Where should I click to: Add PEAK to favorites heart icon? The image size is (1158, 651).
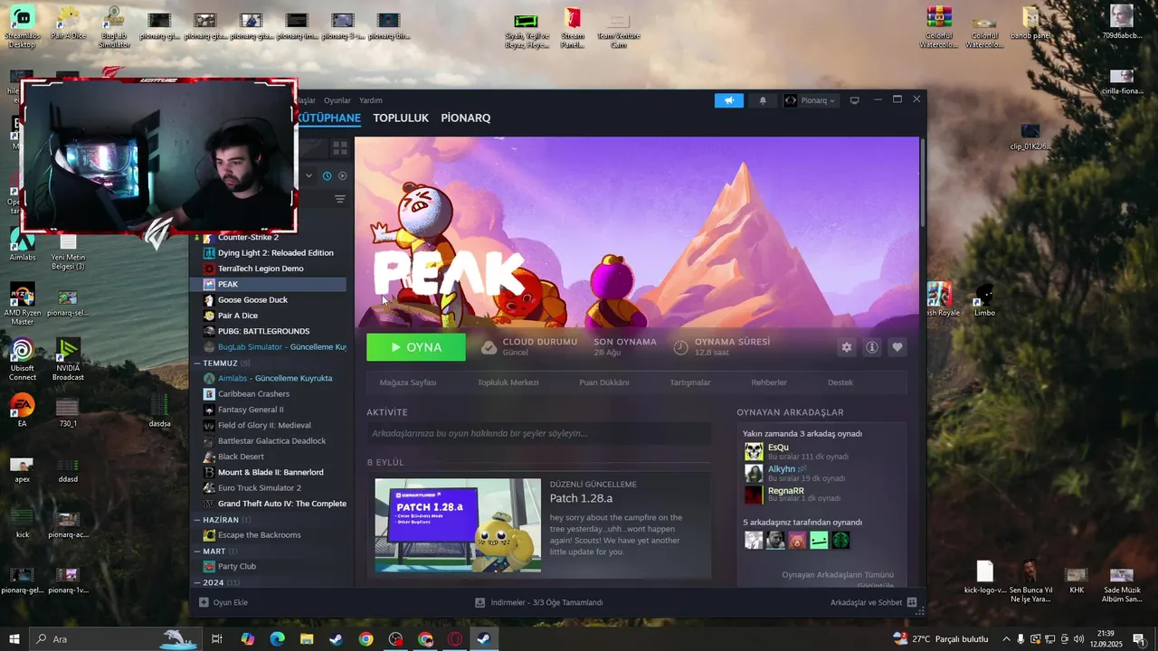[x=897, y=347]
